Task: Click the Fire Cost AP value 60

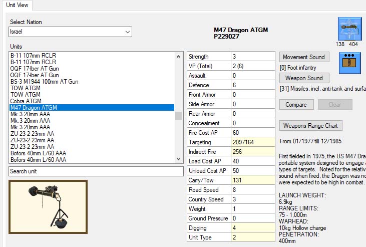Action: click(253, 133)
